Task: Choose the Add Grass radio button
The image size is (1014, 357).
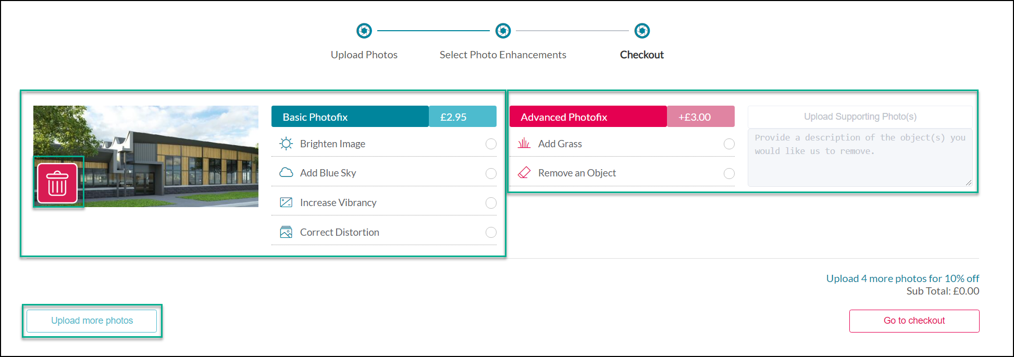Action: (x=729, y=144)
